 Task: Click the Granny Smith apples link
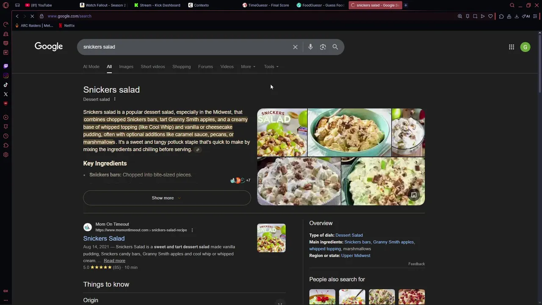pos(393,242)
